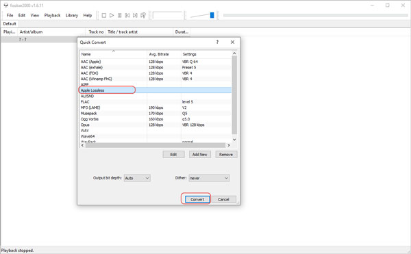This screenshot has width=411, height=254.
Task: Click the Pause toolbar icon
Action: (119, 16)
